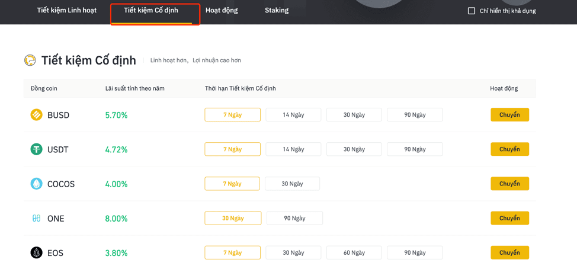The width and height of the screenshot is (577, 269).
Task: Open the Hoạt động tab
Action: (222, 10)
